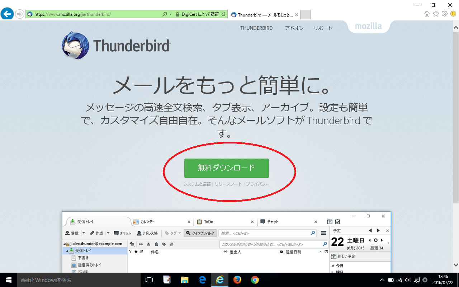
Task: Open the Wi-Fi network tray icon
Action: pos(400,280)
